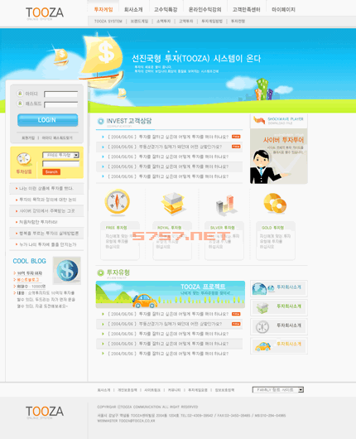Screen dimensions: 356x439
Task: Click the 아이디 input field
Action: point(60,94)
